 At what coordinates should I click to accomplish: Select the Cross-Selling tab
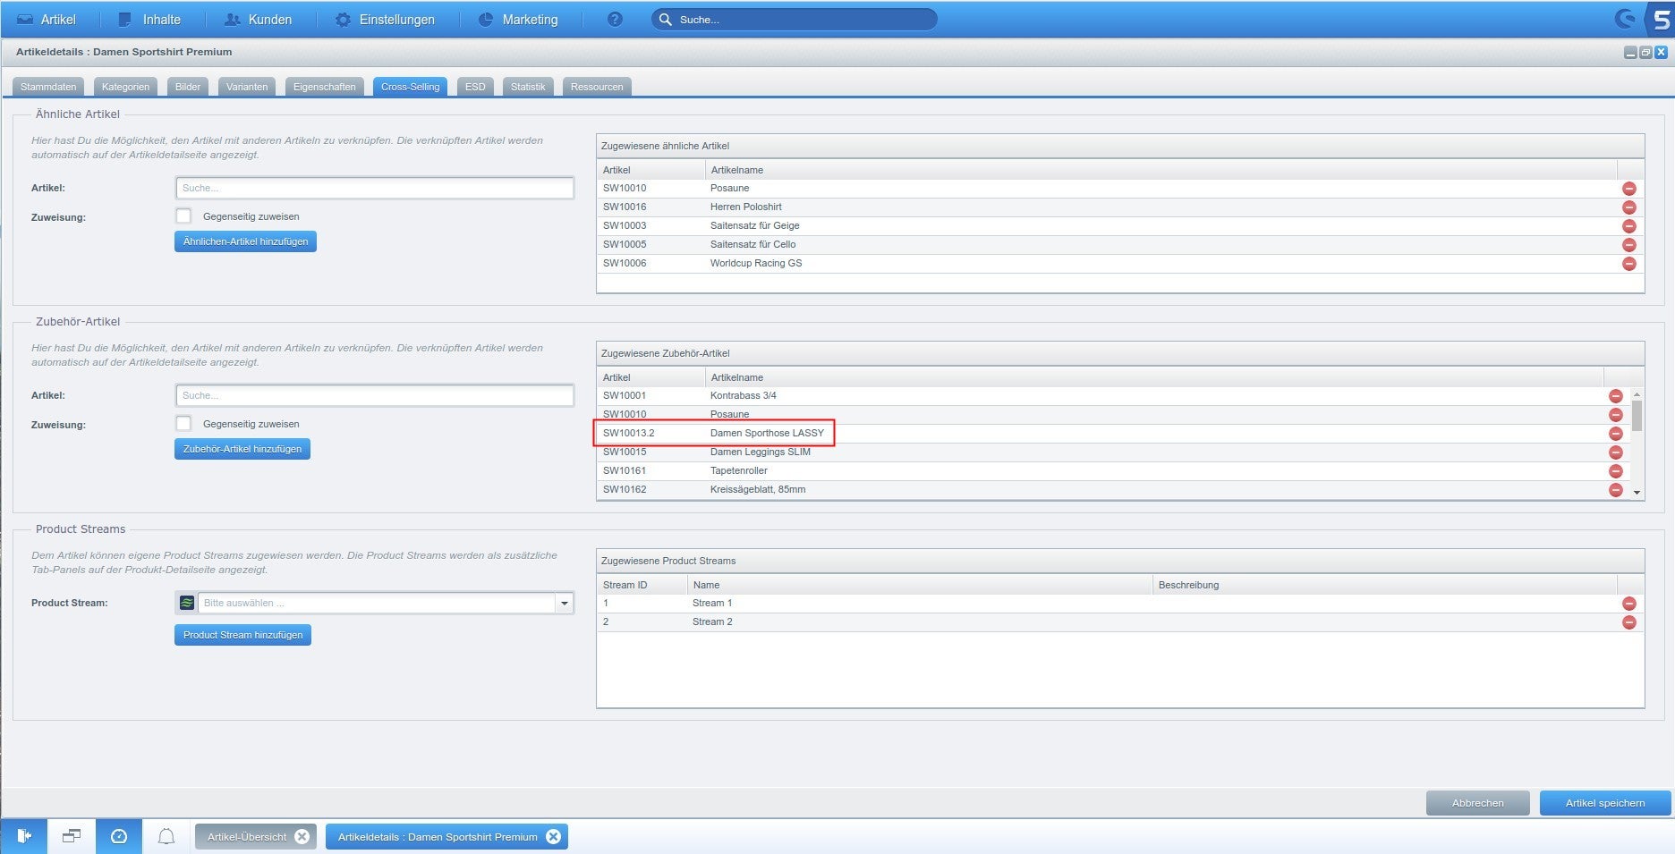point(410,87)
